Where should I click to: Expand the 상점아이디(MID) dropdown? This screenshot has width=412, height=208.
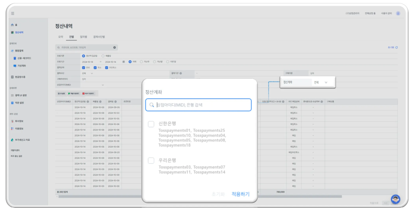pyautogui.click(x=103, y=85)
